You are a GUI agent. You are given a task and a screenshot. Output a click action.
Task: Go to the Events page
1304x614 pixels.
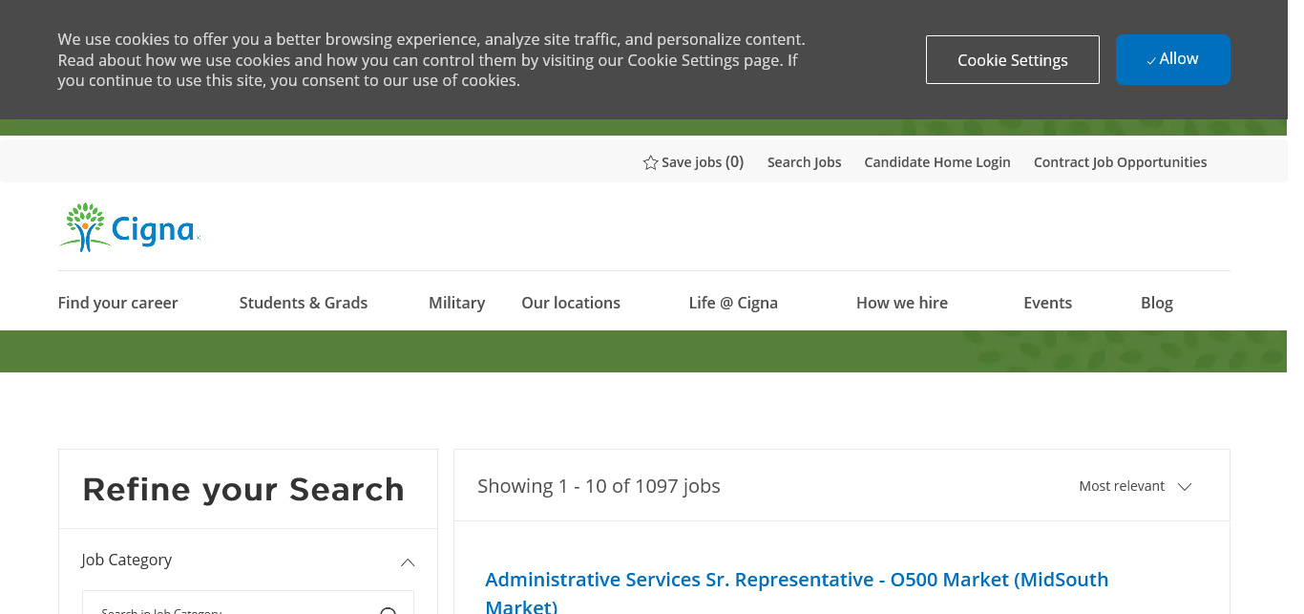tap(1047, 303)
